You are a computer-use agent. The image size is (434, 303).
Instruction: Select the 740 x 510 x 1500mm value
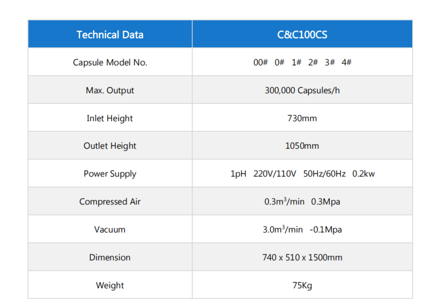click(302, 257)
